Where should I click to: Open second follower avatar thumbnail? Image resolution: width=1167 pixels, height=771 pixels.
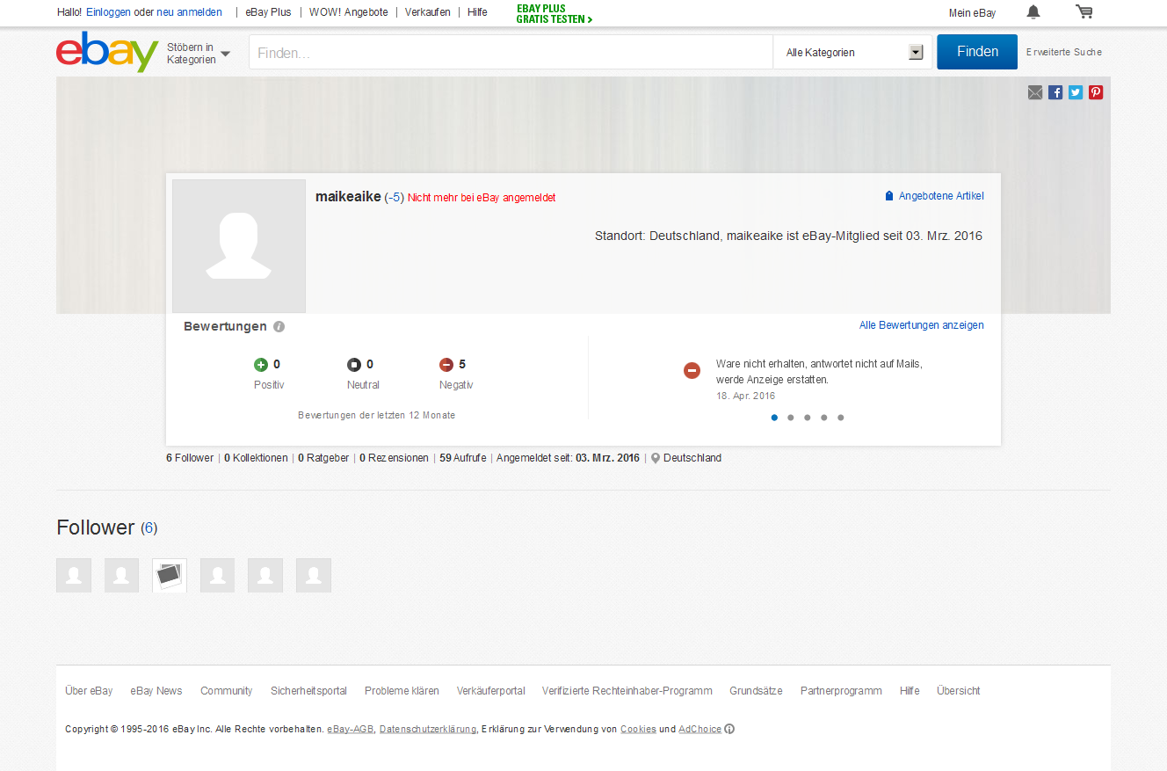pyautogui.click(x=121, y=575)
